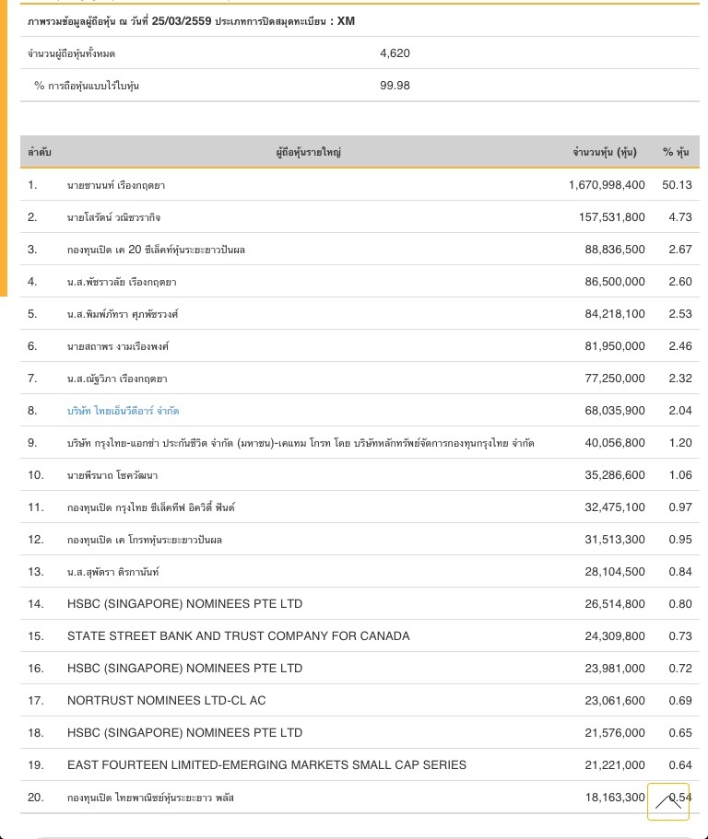Viewport: 708px width, 839px height.
Task: Select share count 84,218,100
Action: (x=615, y=313)
